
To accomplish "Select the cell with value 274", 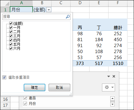I will (x=118, y=46).
